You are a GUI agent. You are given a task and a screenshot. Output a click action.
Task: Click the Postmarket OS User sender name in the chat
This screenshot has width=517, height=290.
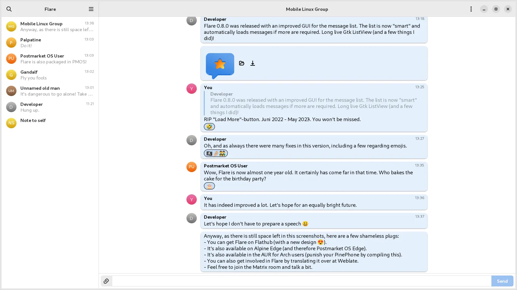226,166
